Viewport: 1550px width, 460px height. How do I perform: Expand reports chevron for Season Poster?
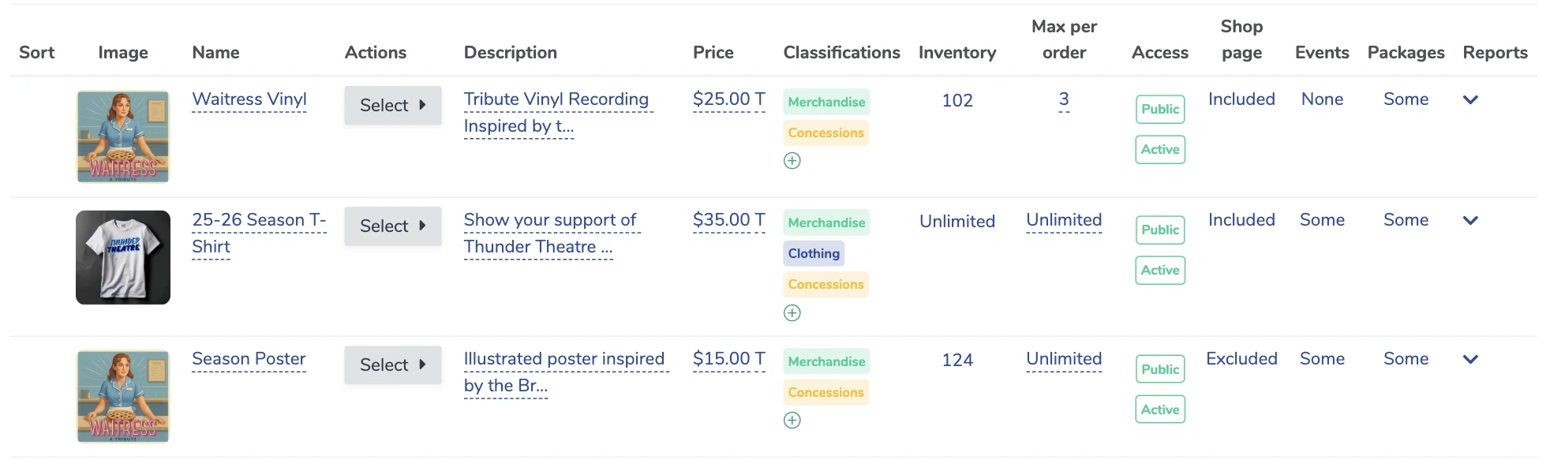pyautogui.click(x=1470, y=360)
